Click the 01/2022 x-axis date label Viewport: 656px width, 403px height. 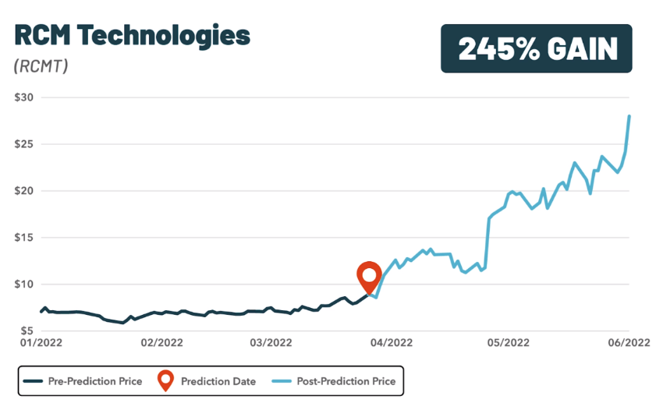[39, 342]
